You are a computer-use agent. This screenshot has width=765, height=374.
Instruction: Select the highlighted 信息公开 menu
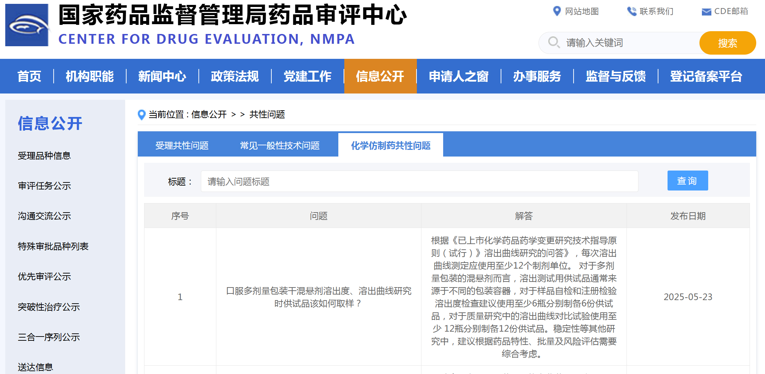coord(380,76)
